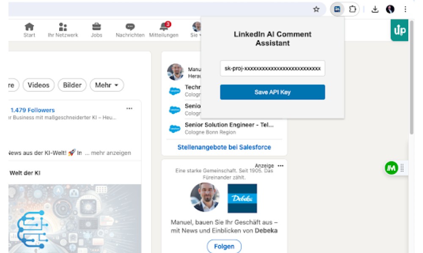This screenshot has height=253, width=423.
Task: Bookmark this page with the star icon
Action: coord(316,9)
